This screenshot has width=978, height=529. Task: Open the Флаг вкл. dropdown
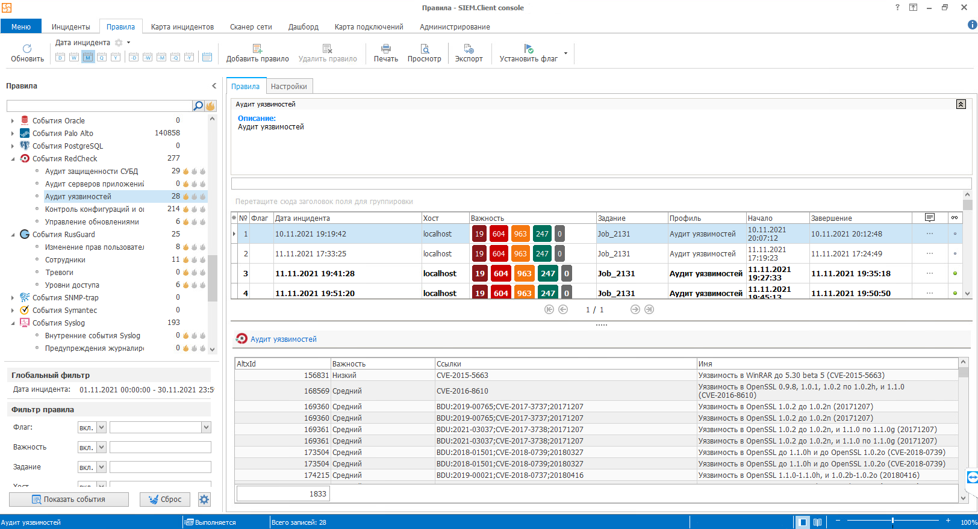click(x=101, y=427)
